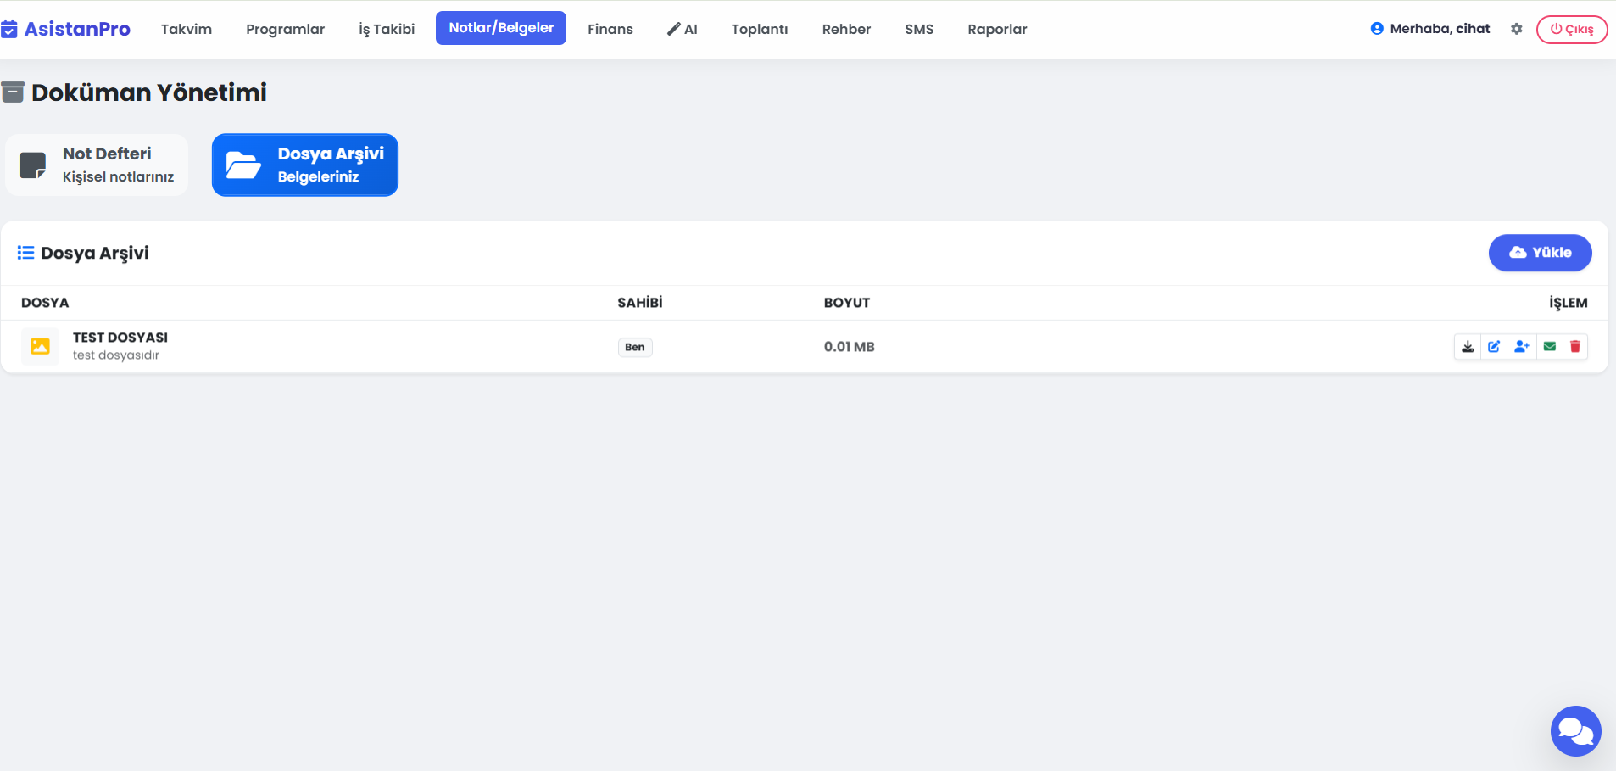Click the blue edit pencil icon
The height and width of the screenshot is (771, 1616).
coord(1494,347)
